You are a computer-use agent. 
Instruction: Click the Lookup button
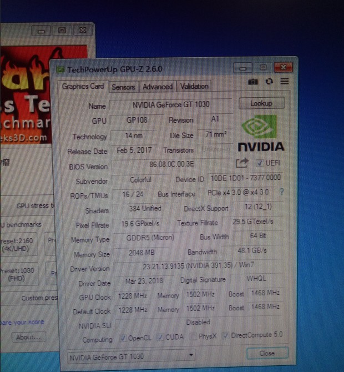[x=261, y=103]
